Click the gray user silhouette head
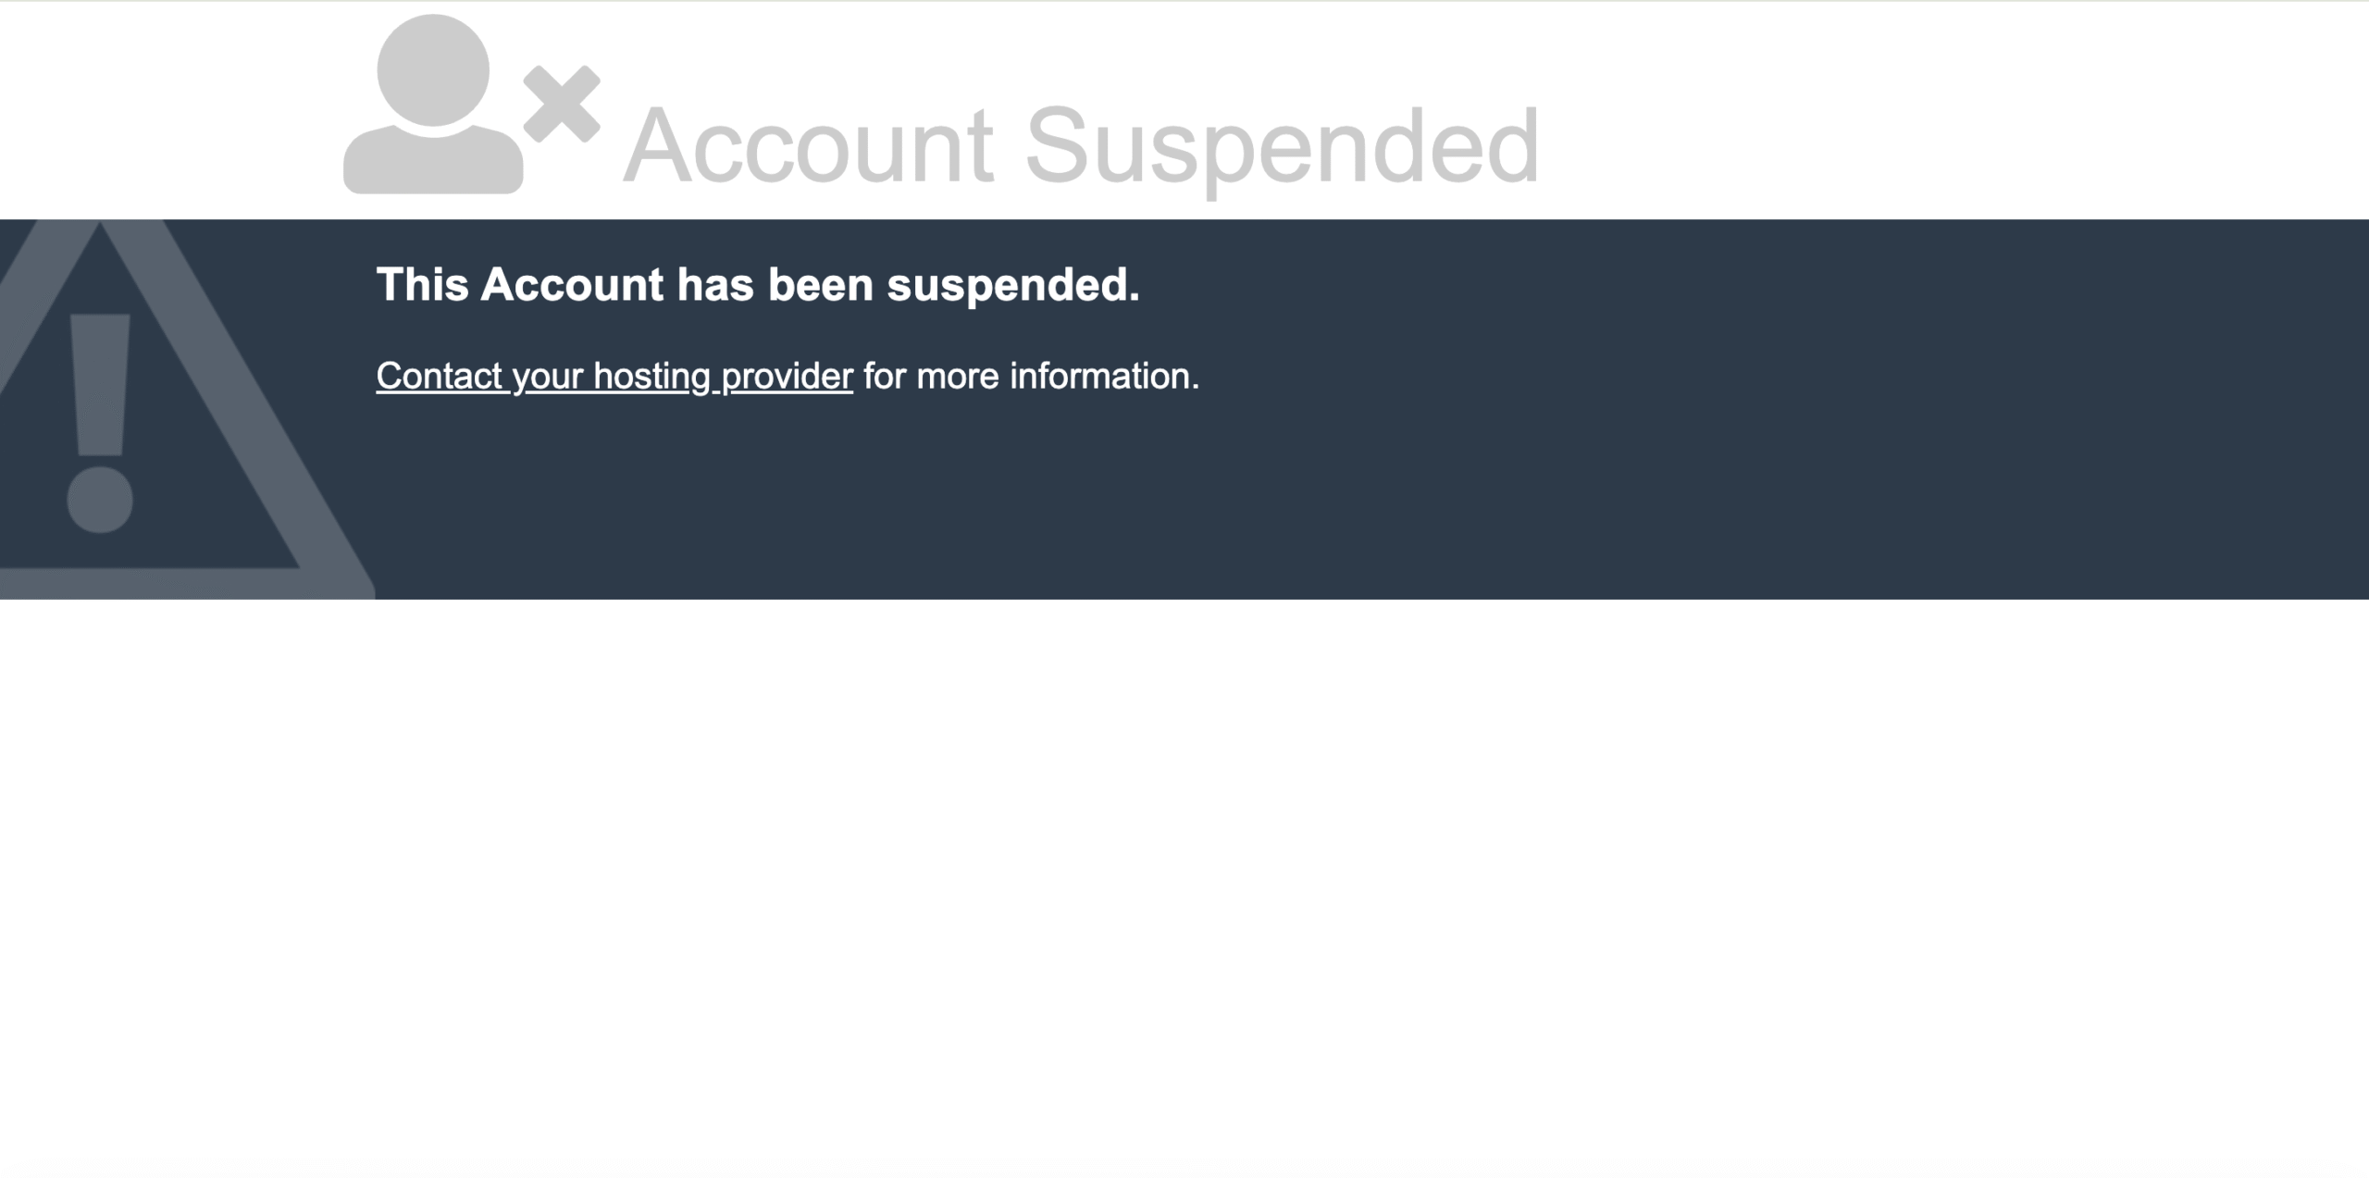The height and width of the screenshot is (1178, 2369). click(433, 69)
